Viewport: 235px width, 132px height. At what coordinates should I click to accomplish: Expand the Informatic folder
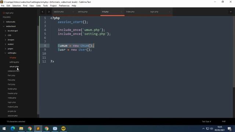(x=4, y=22)
